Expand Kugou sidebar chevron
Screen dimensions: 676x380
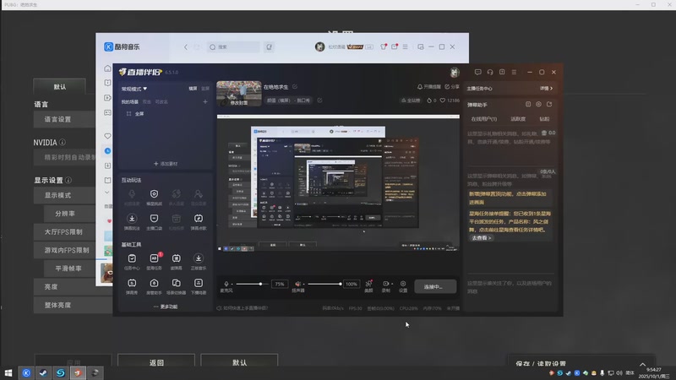point(107,193)
